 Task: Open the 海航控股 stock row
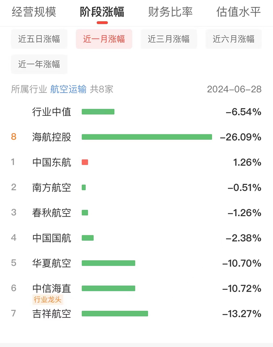pos(52,137)
